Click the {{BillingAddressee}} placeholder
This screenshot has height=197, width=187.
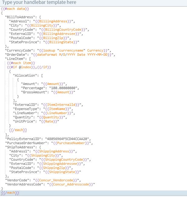pos(59,34)
